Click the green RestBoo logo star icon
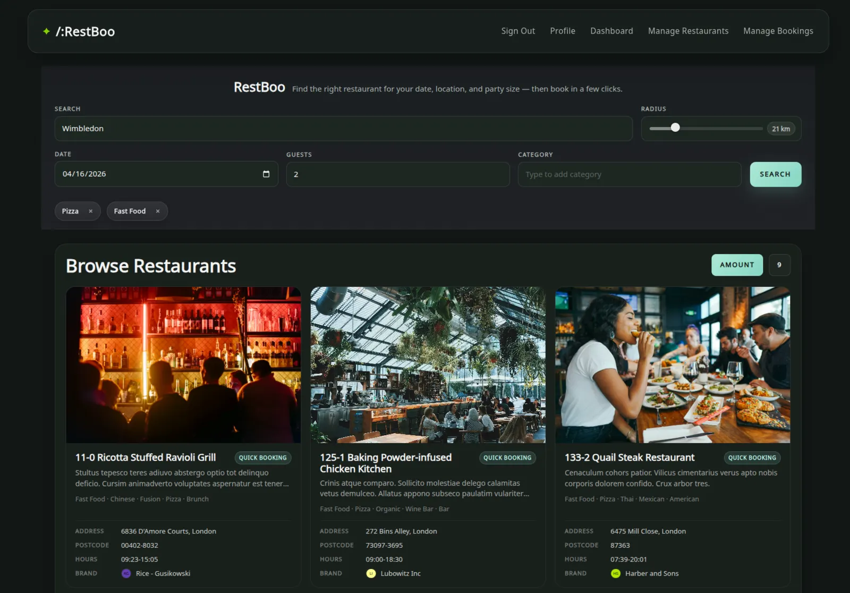The width and height of the screenshot is (850, 593). click(x=47, y=31)
